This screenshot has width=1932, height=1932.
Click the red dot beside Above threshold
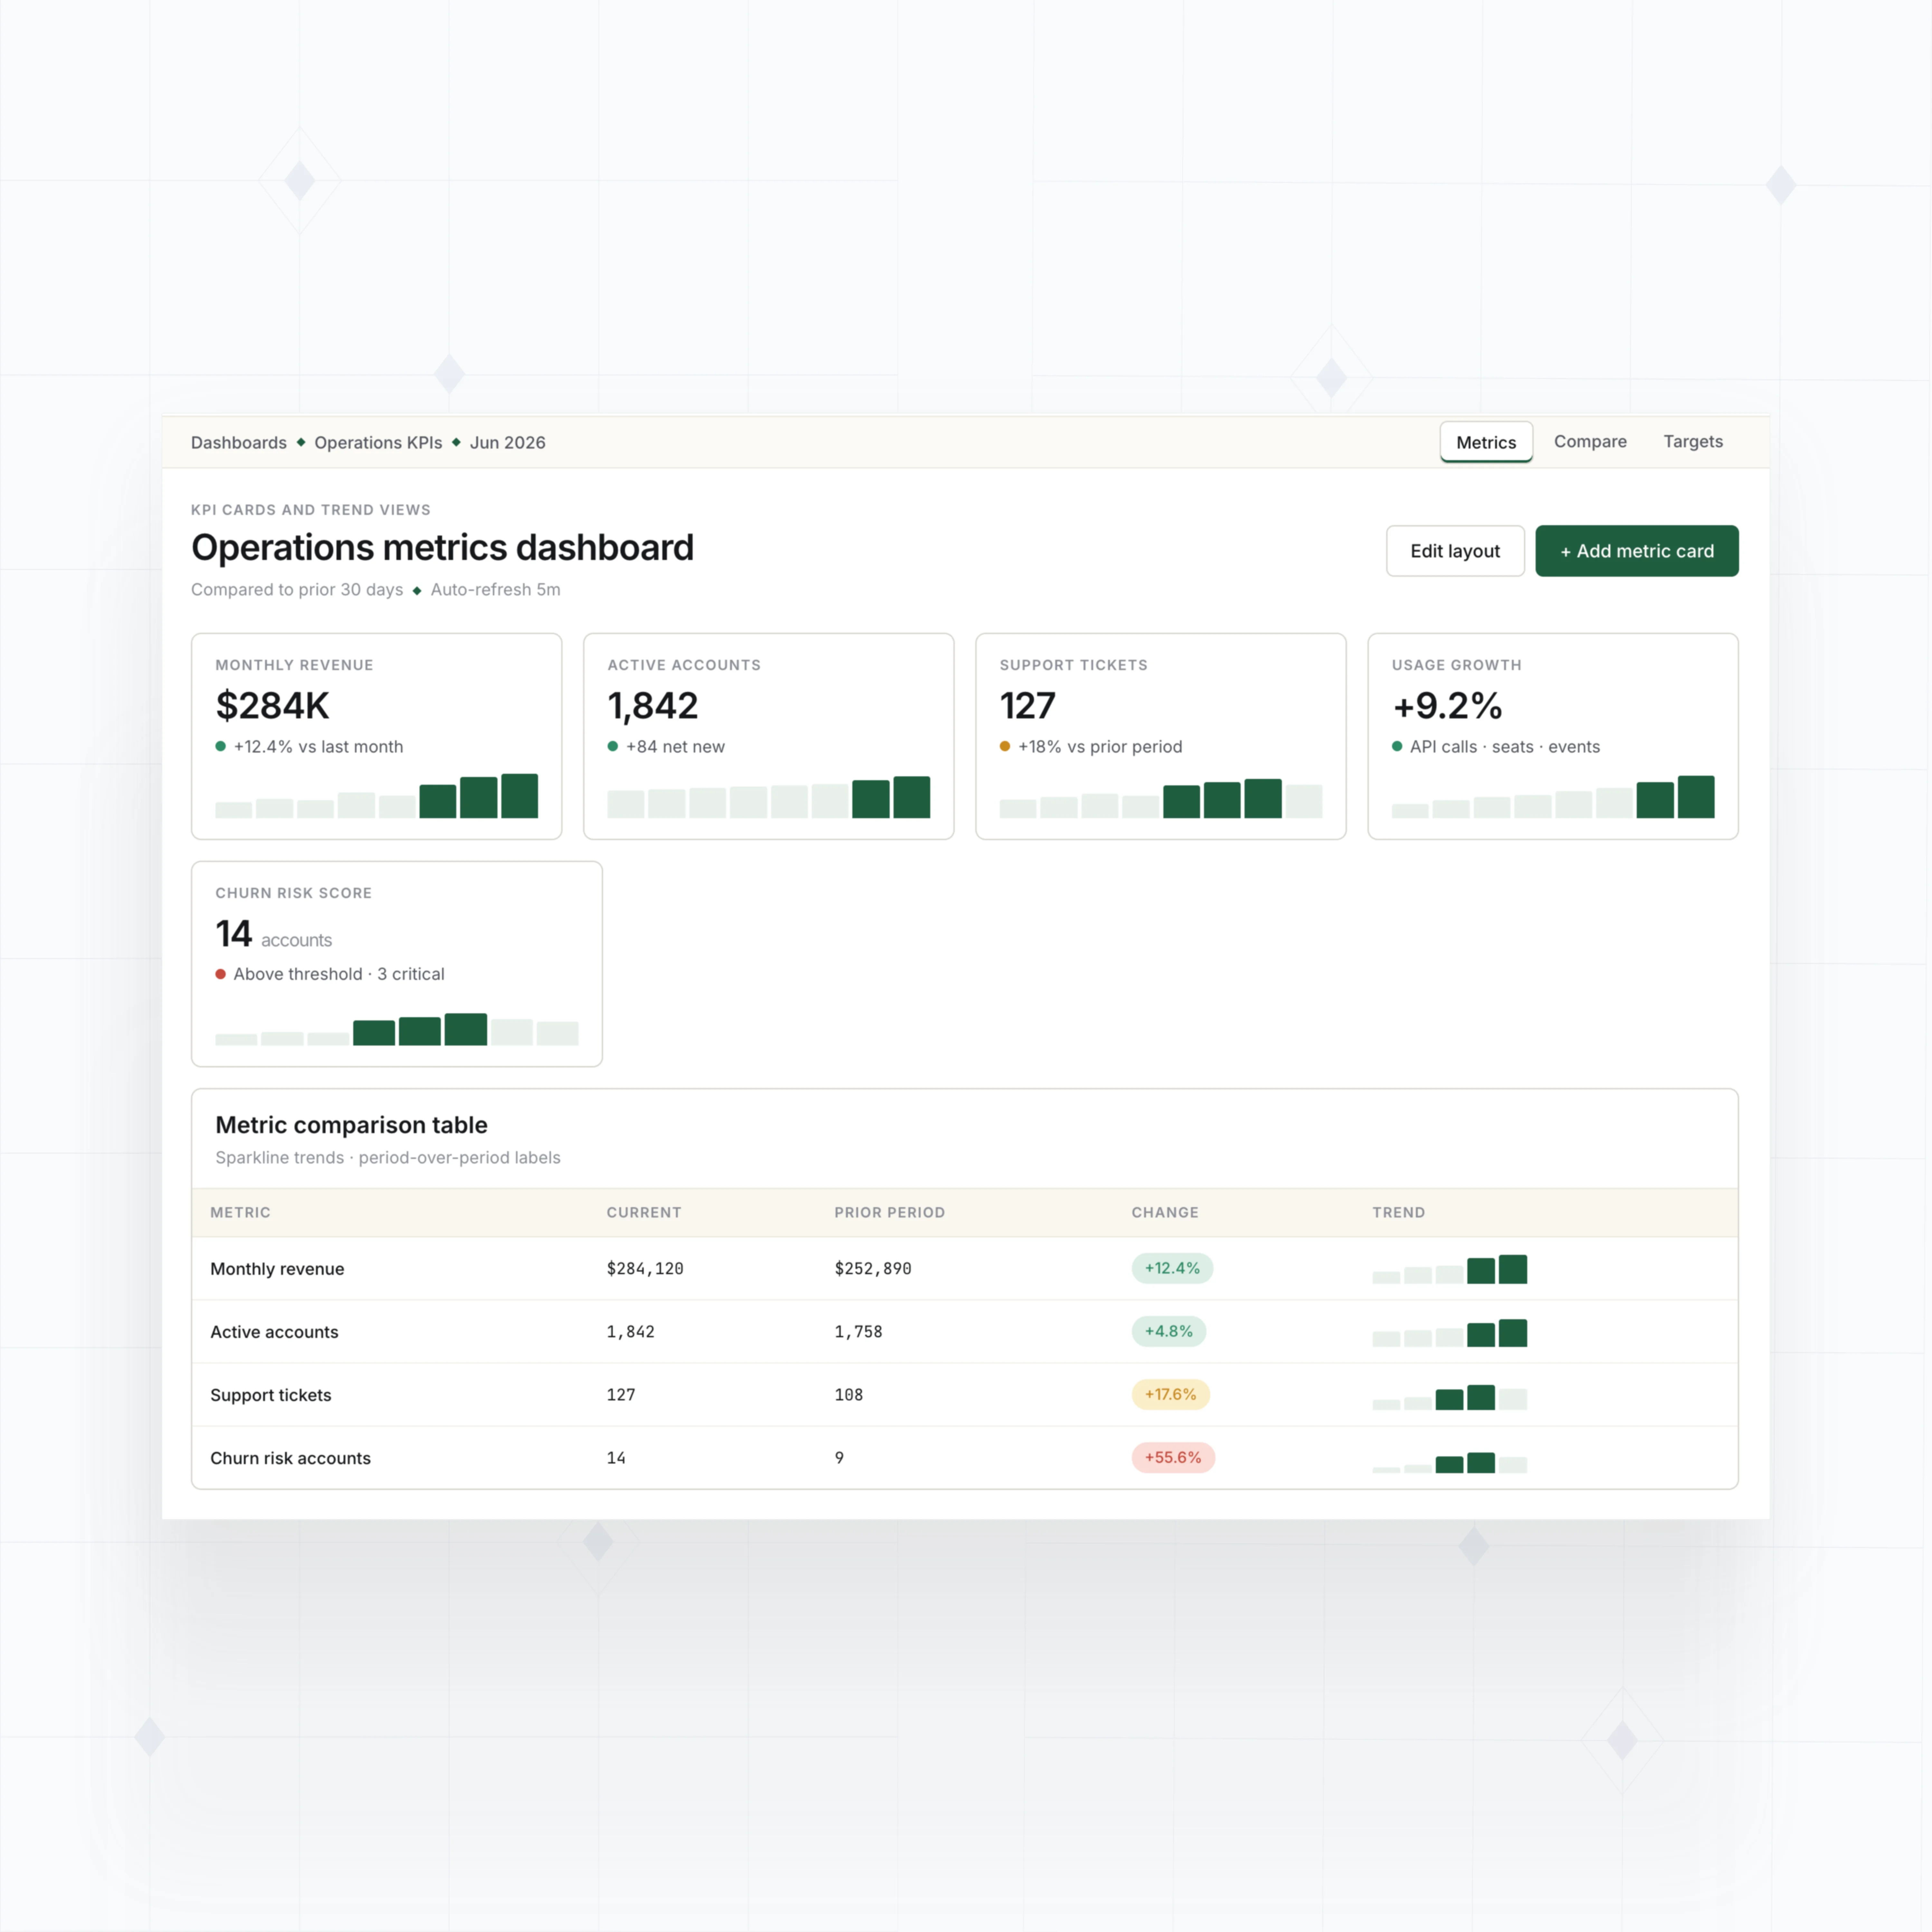[x=221, y=974]
